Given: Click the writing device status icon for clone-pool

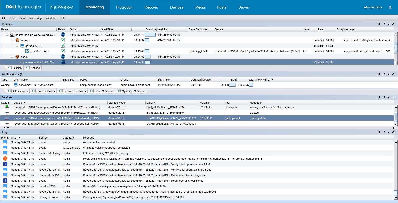Looking at the screenshot, I should click(x=7, y=107).
